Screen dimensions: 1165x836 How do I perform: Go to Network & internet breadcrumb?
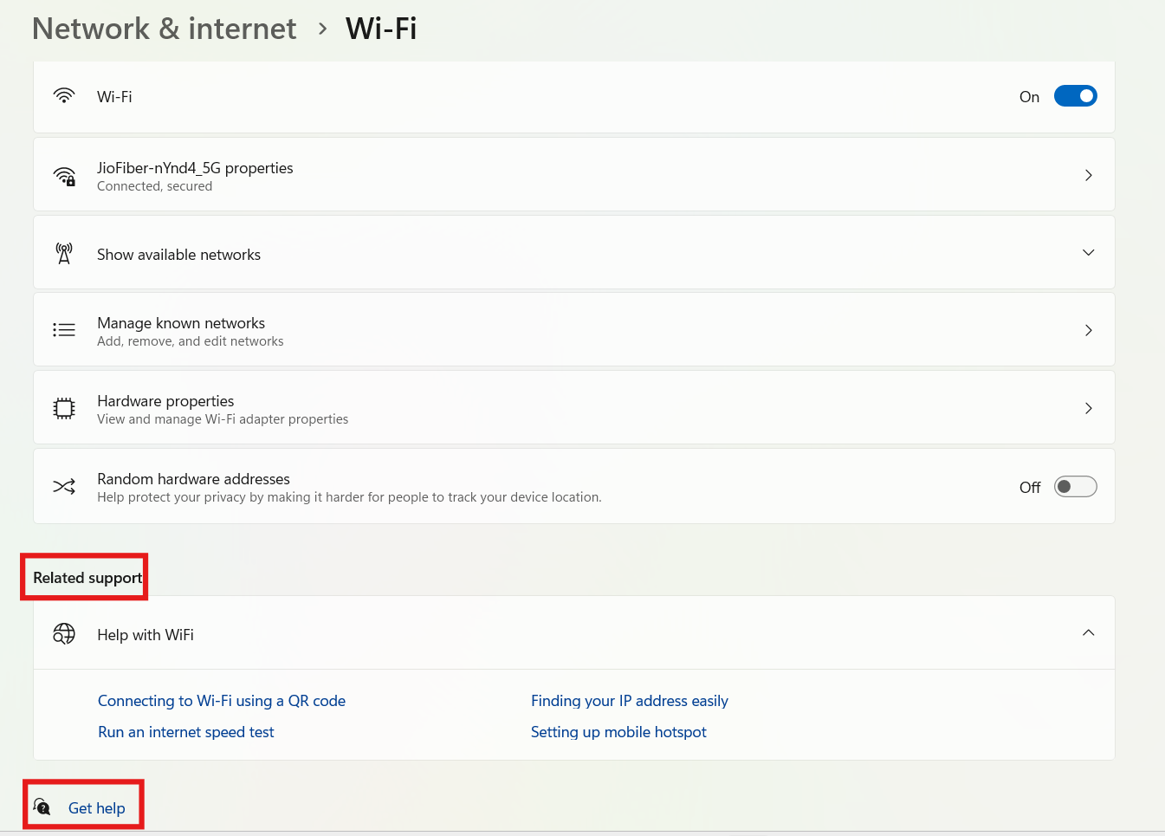point(164,28)
